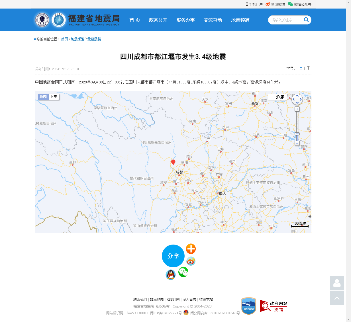Select the smaller font size T

pyautogui.click(x=301, y=68)
